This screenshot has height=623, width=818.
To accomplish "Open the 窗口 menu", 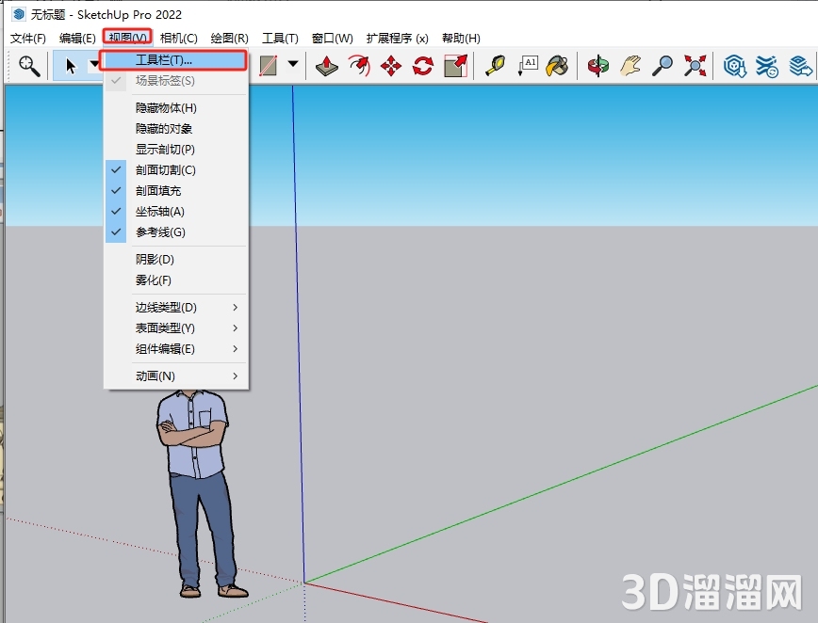I will (x=332, y=39).
